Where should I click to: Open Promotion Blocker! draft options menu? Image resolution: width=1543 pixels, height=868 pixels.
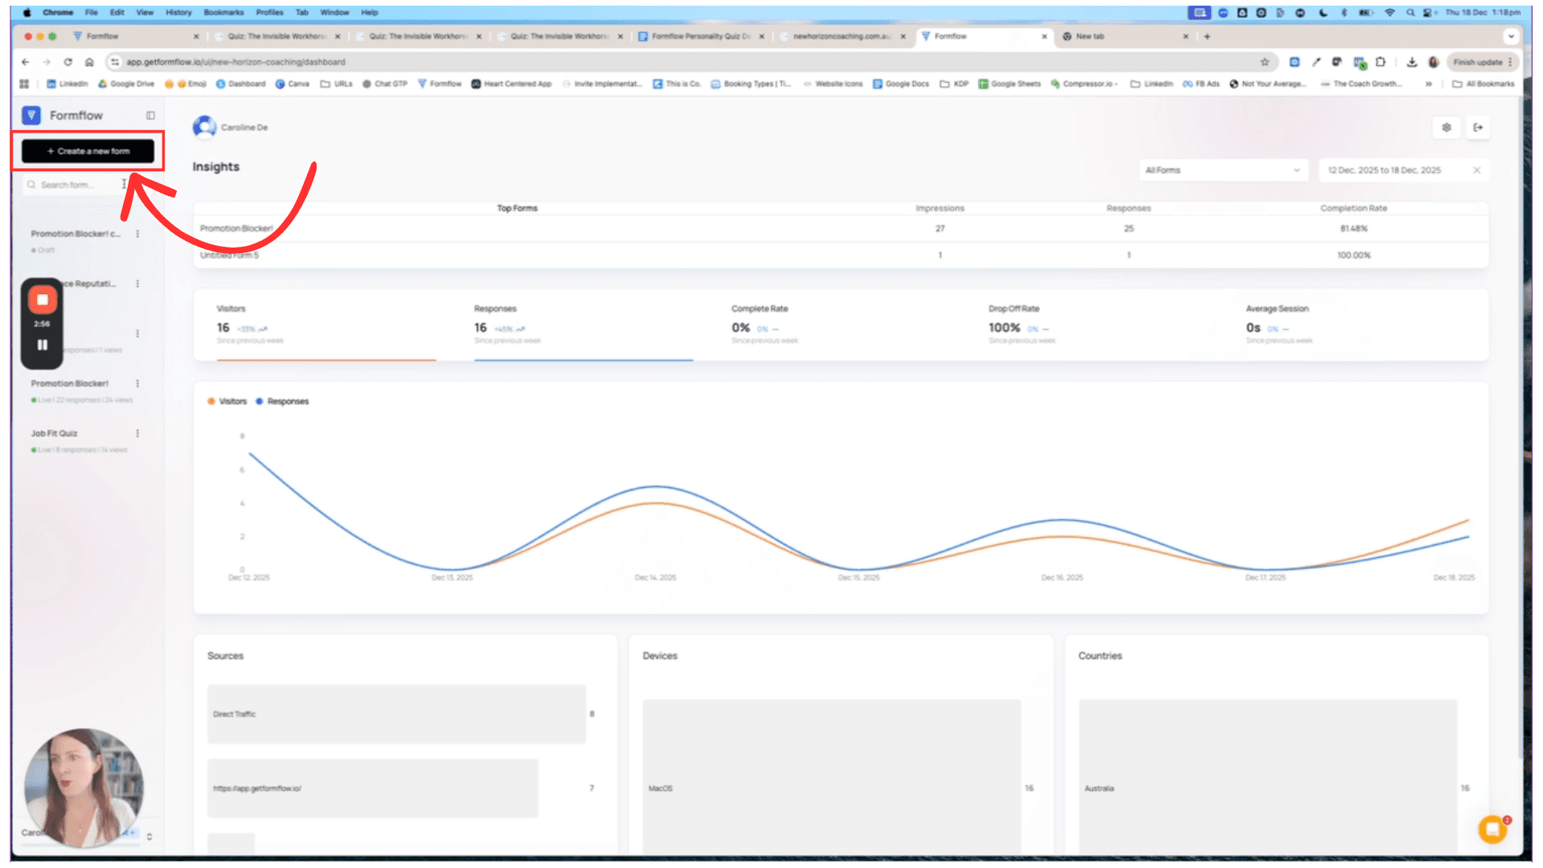(137, 235)
